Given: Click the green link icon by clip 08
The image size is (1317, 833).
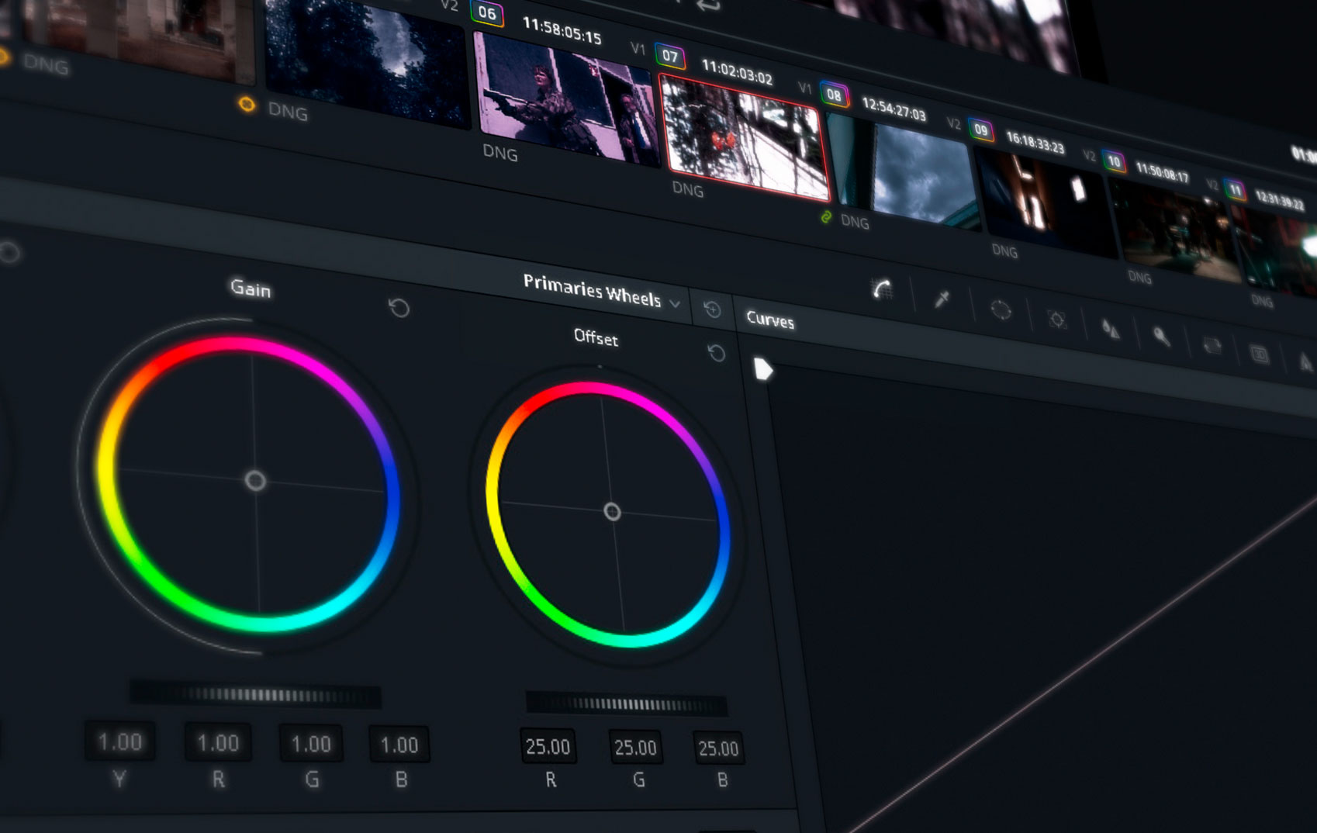Looking at the screenshot, I should coord(826,217).
